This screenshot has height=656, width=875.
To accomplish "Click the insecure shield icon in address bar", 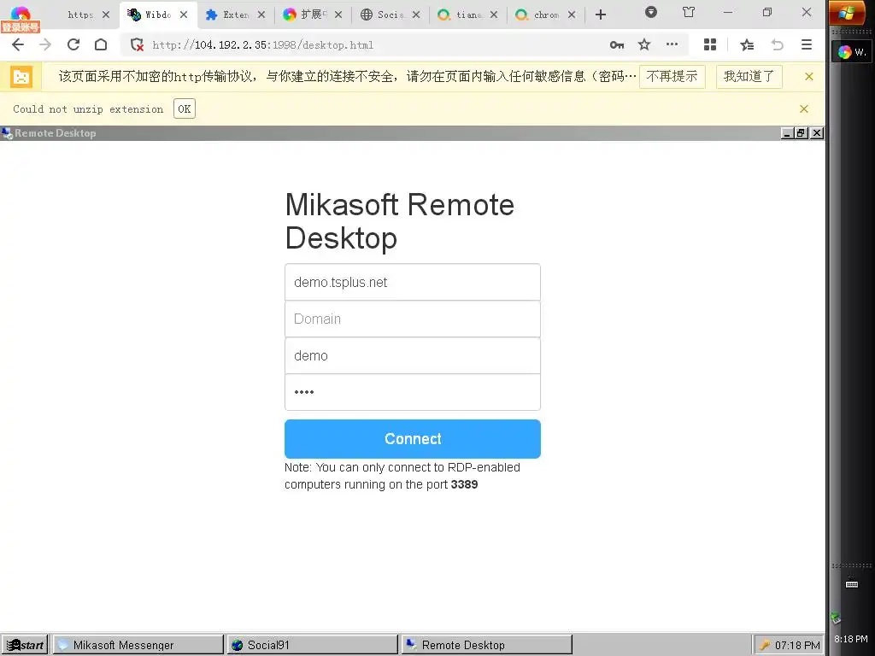I will 137,44.
